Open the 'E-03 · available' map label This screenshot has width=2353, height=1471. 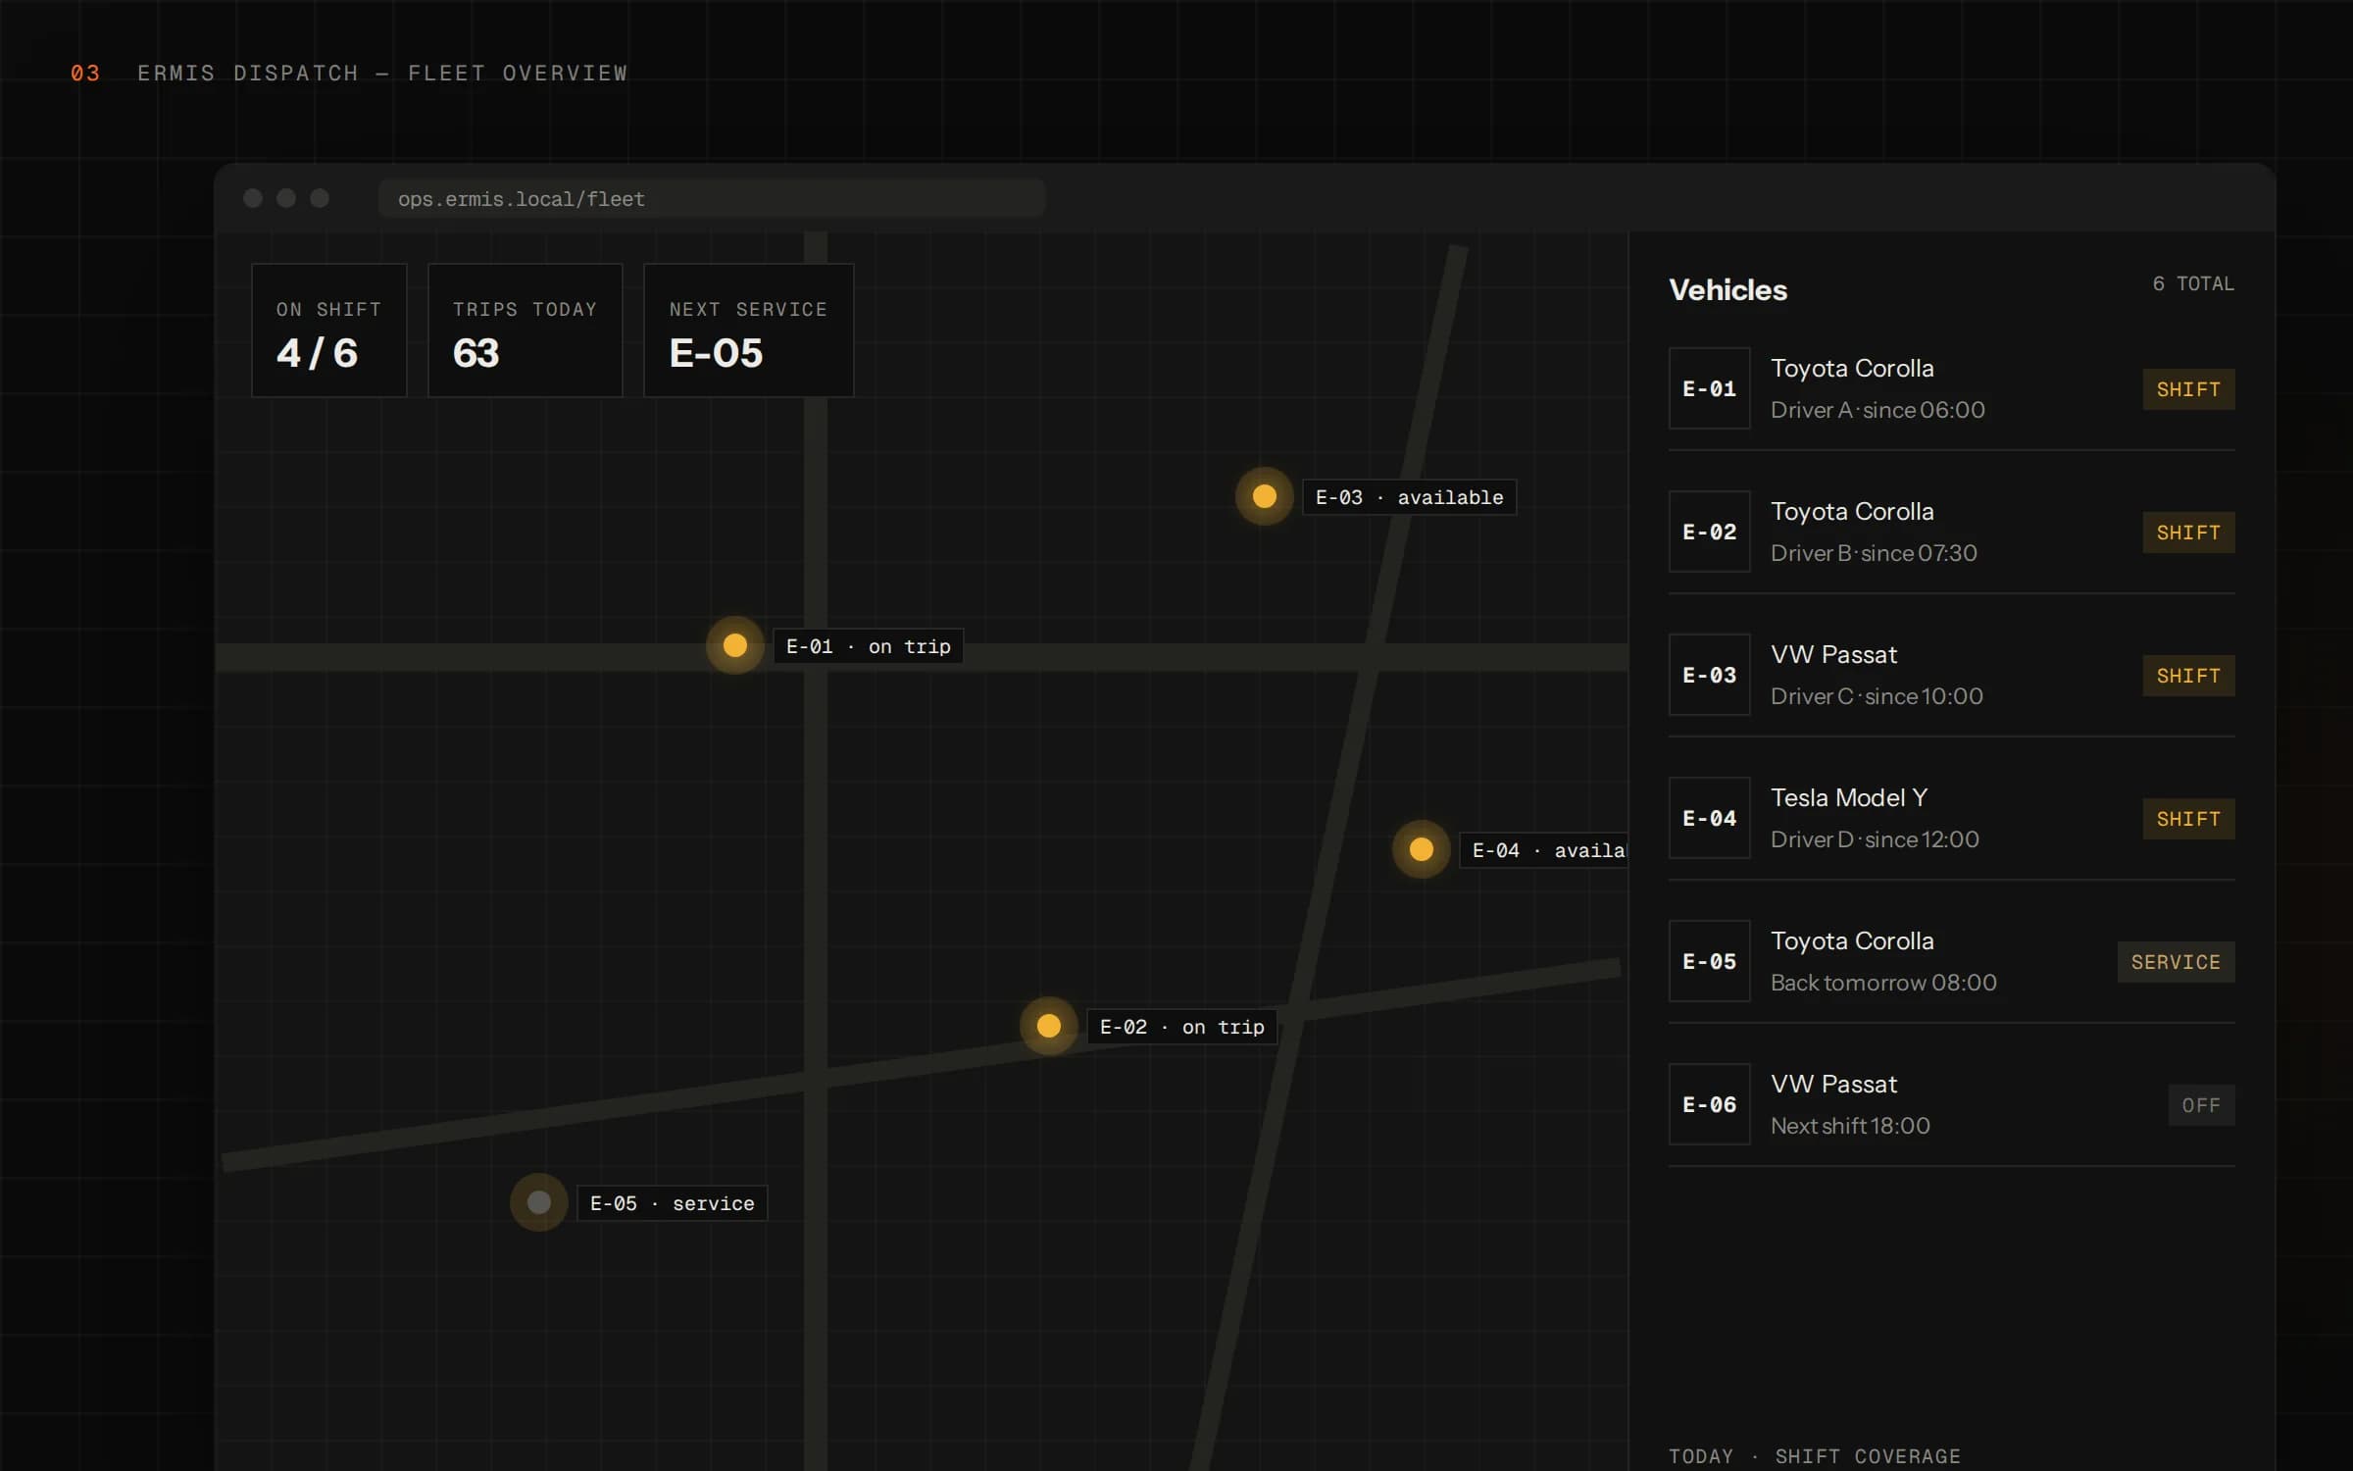1409,497
